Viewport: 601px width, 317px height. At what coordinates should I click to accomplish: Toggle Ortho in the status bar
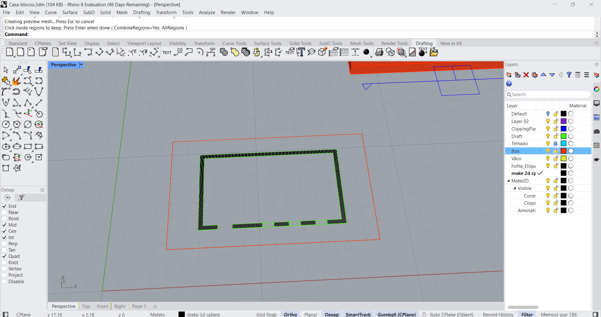tap(290, 314)
